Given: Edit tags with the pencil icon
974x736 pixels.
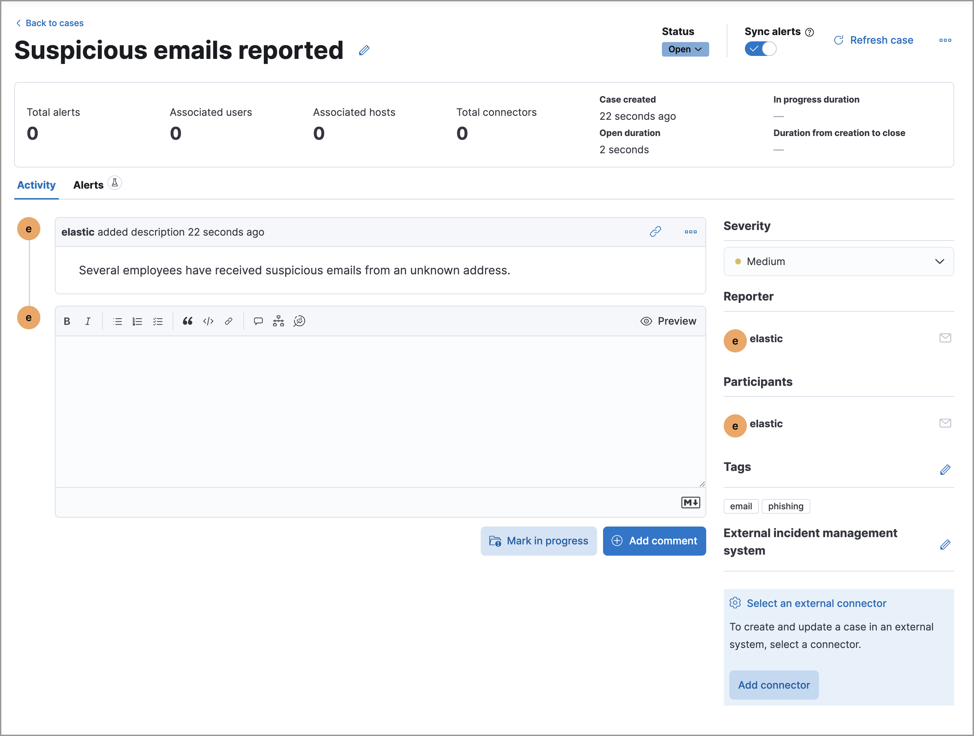Looking at the screenshot, I should tap(945, 470).
